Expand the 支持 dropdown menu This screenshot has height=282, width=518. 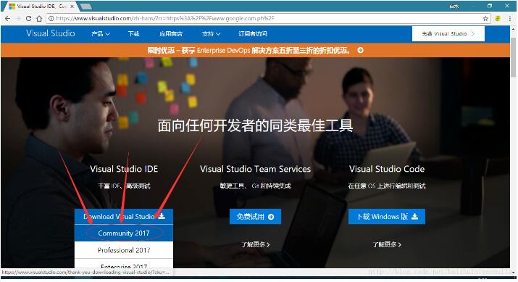[211, 34]
